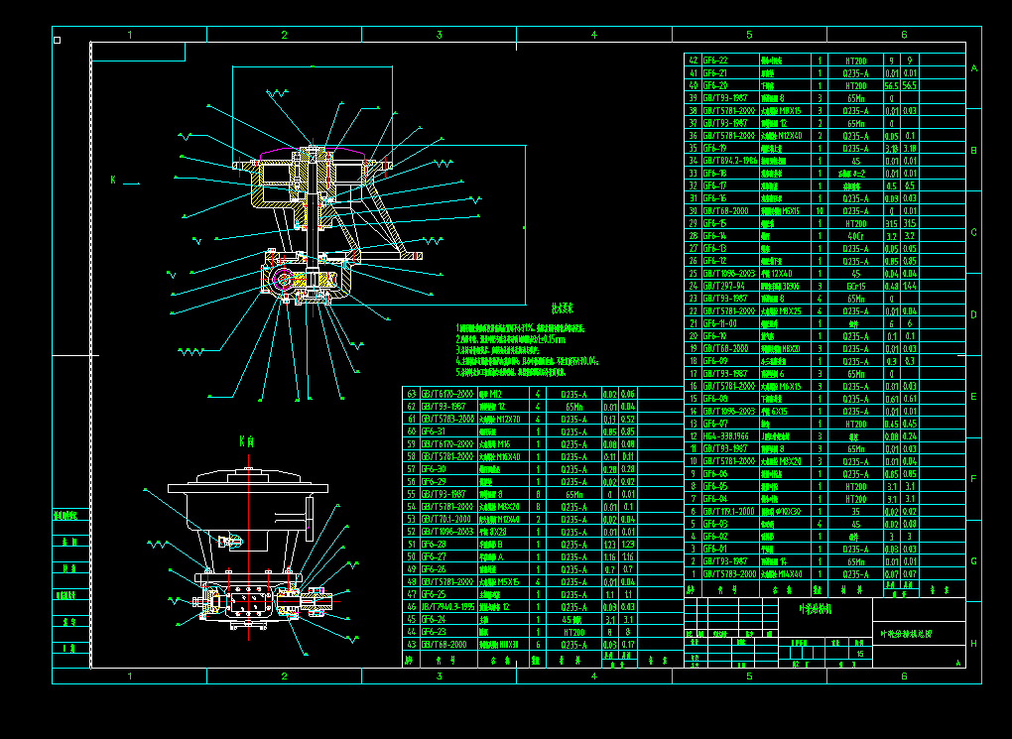Click the M5X15 bolt name cell
This screenshot has height=739, width=1012.
500,581
